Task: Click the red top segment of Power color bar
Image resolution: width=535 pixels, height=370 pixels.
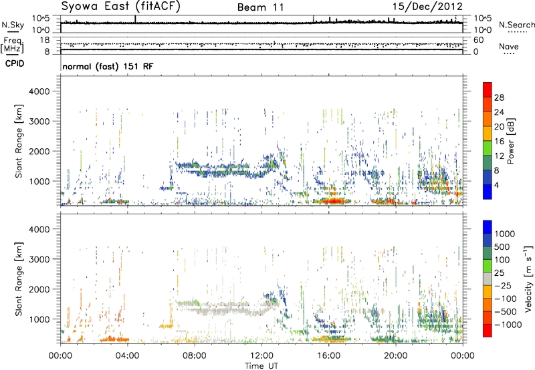Action: click(488, 89)
